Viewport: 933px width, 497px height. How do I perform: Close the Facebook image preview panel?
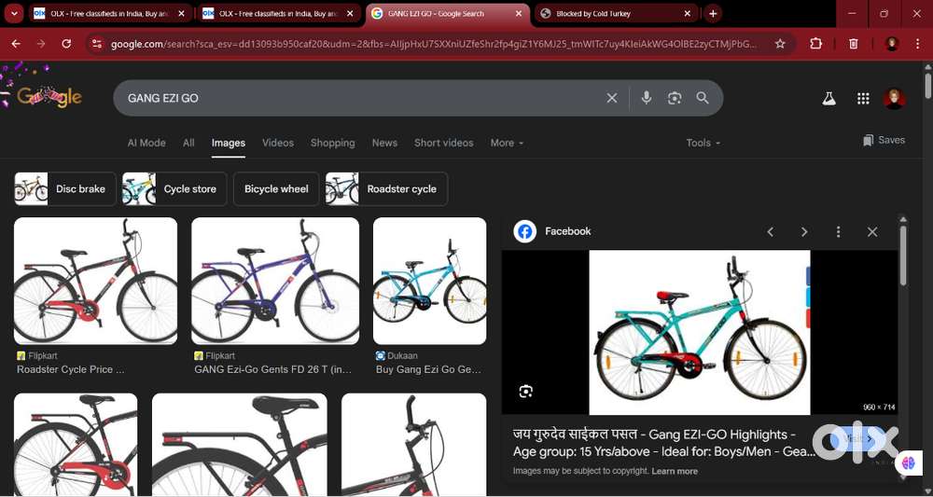click(x=872, y=231)
